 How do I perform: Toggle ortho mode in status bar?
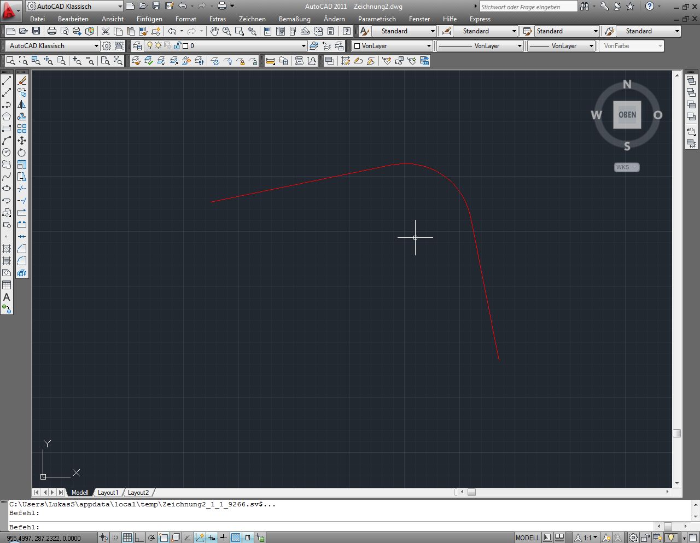pos(139,538)
